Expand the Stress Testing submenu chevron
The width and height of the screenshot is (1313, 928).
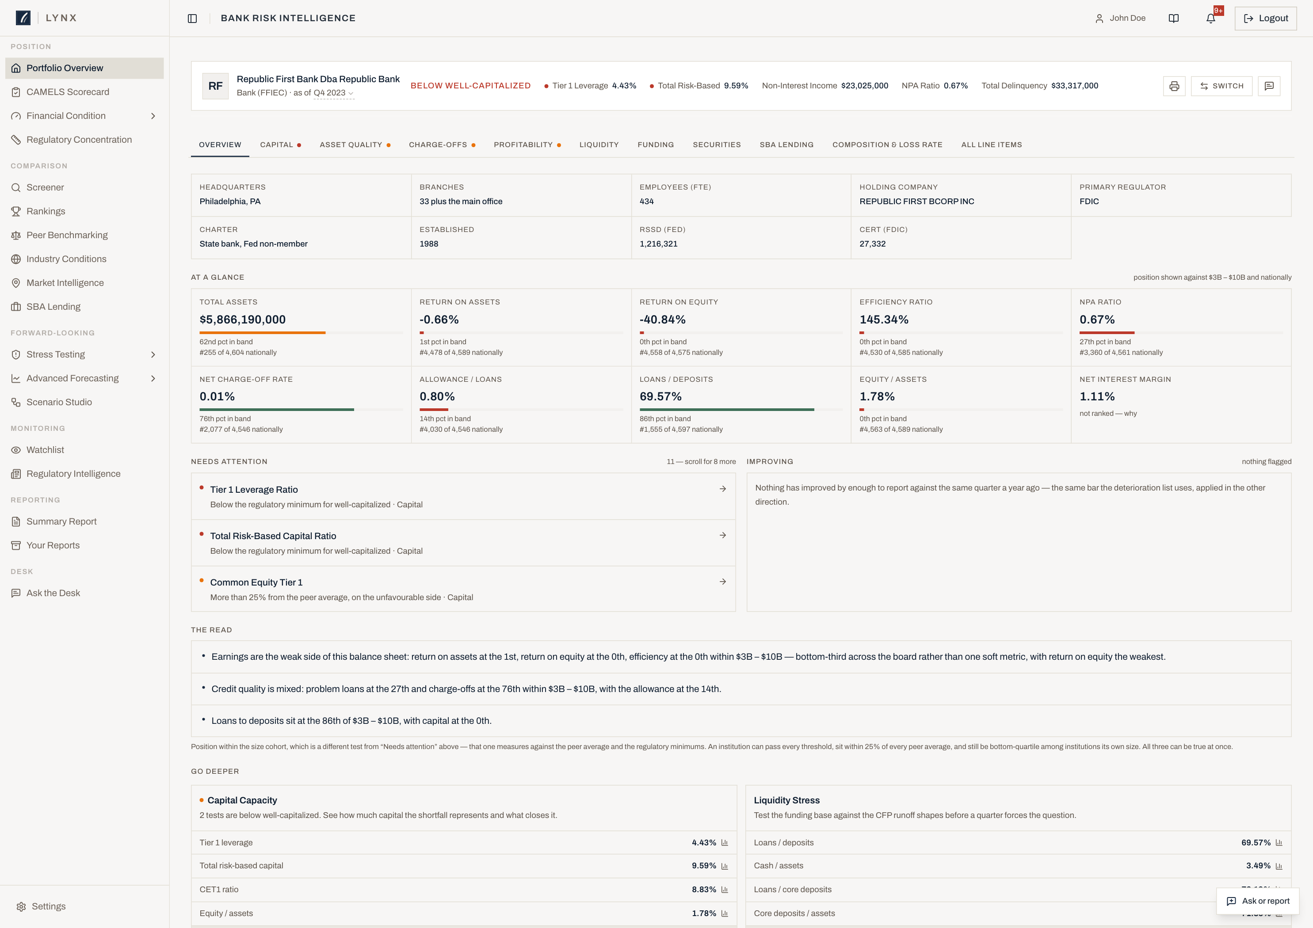click(x=153, y=354)
